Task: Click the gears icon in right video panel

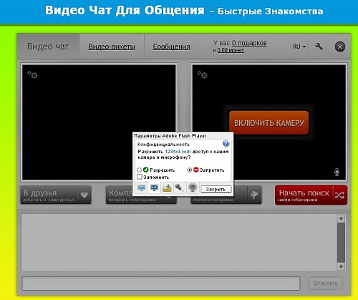Action: (202, 74)
